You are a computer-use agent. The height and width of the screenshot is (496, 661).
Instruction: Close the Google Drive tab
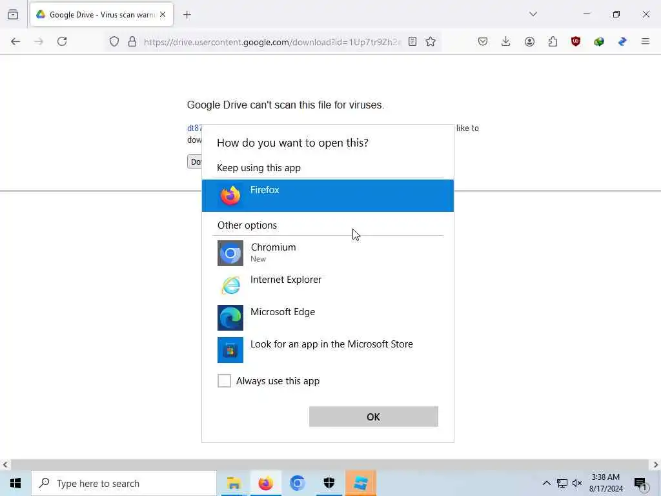pos(163,15)
